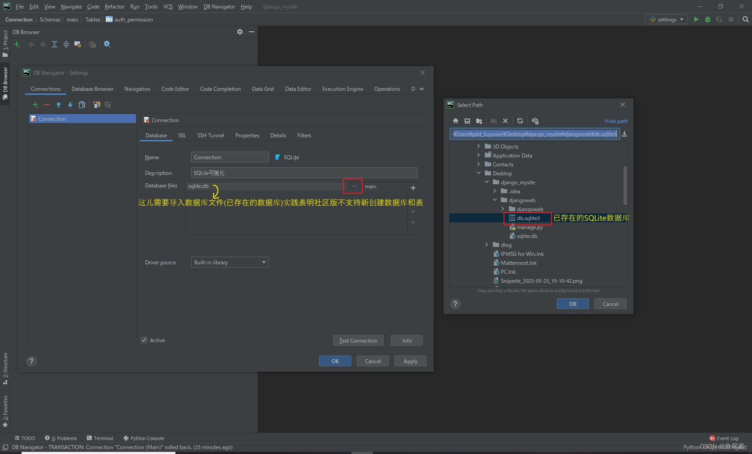
Task: Open Properties connection tab
Action: (247, 136)
